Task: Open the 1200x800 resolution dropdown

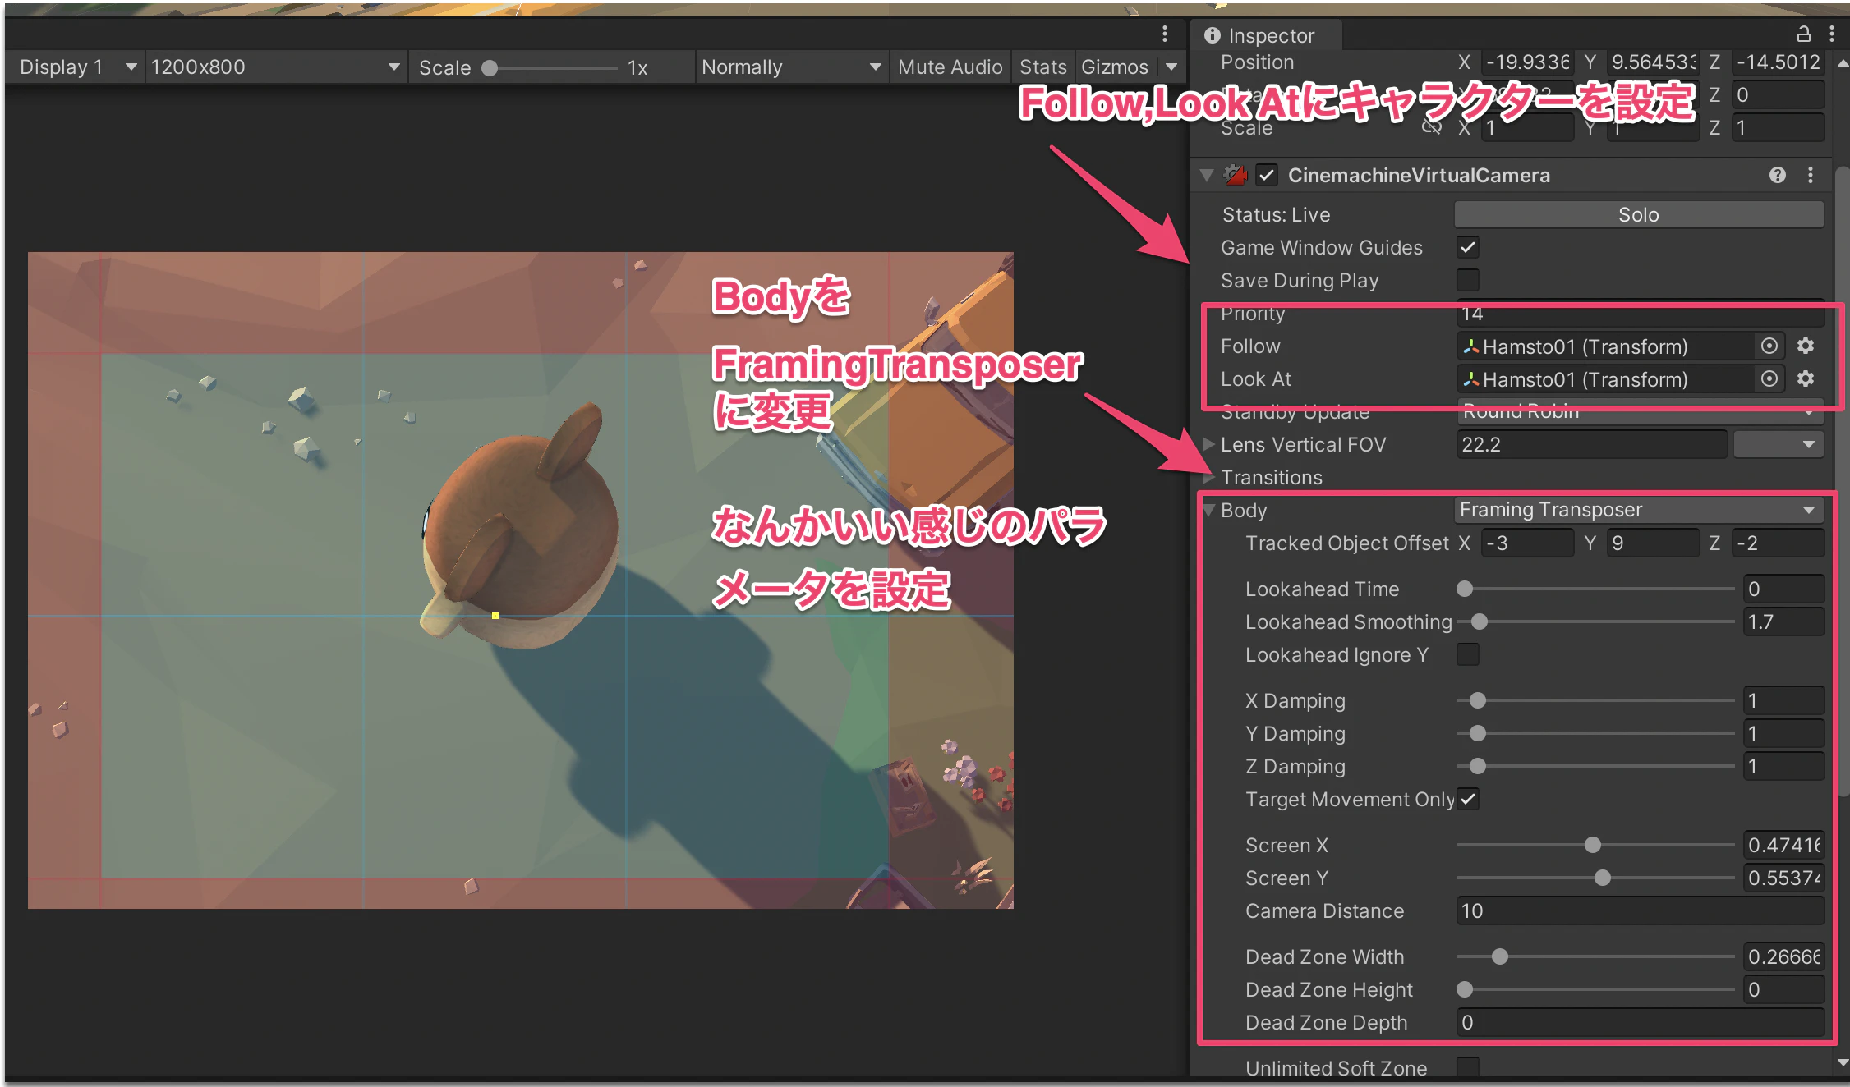Action: pos(275,67)
